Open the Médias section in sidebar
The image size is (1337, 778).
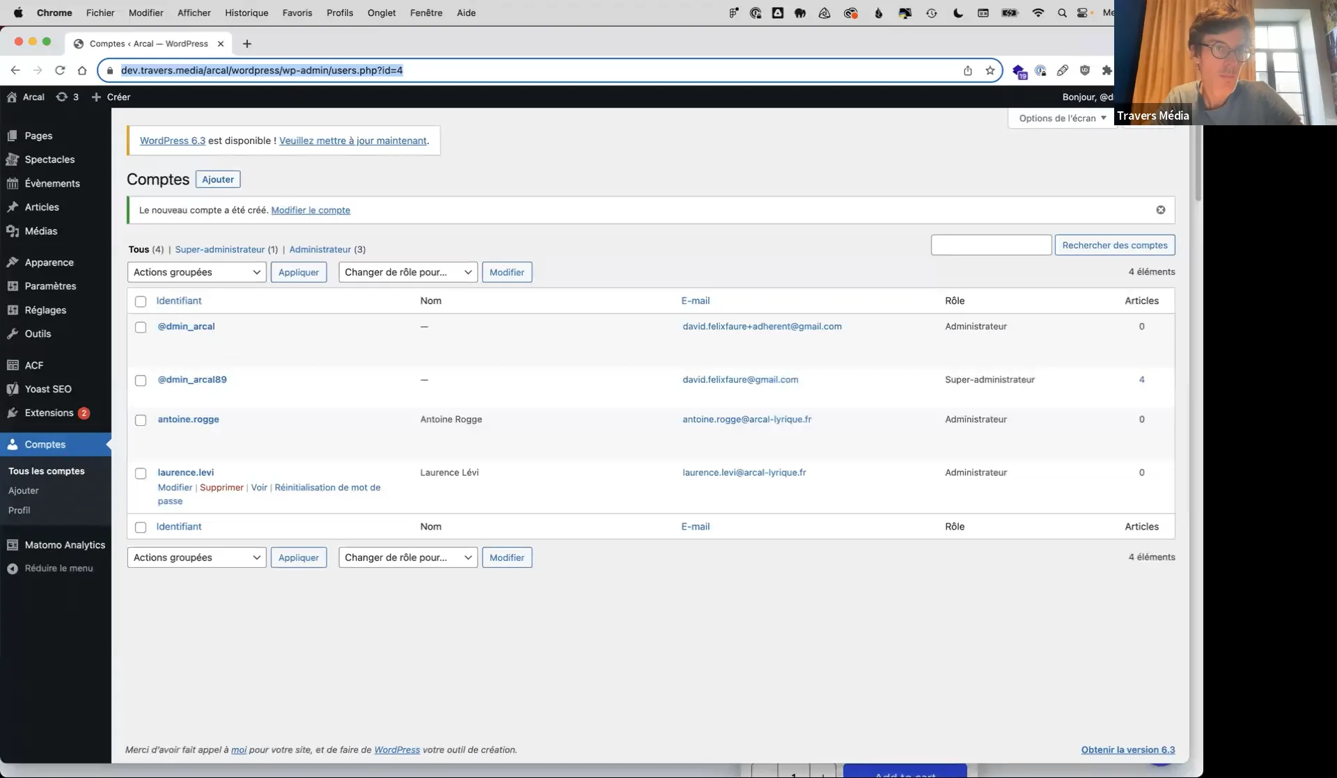[x=40, y=230]
